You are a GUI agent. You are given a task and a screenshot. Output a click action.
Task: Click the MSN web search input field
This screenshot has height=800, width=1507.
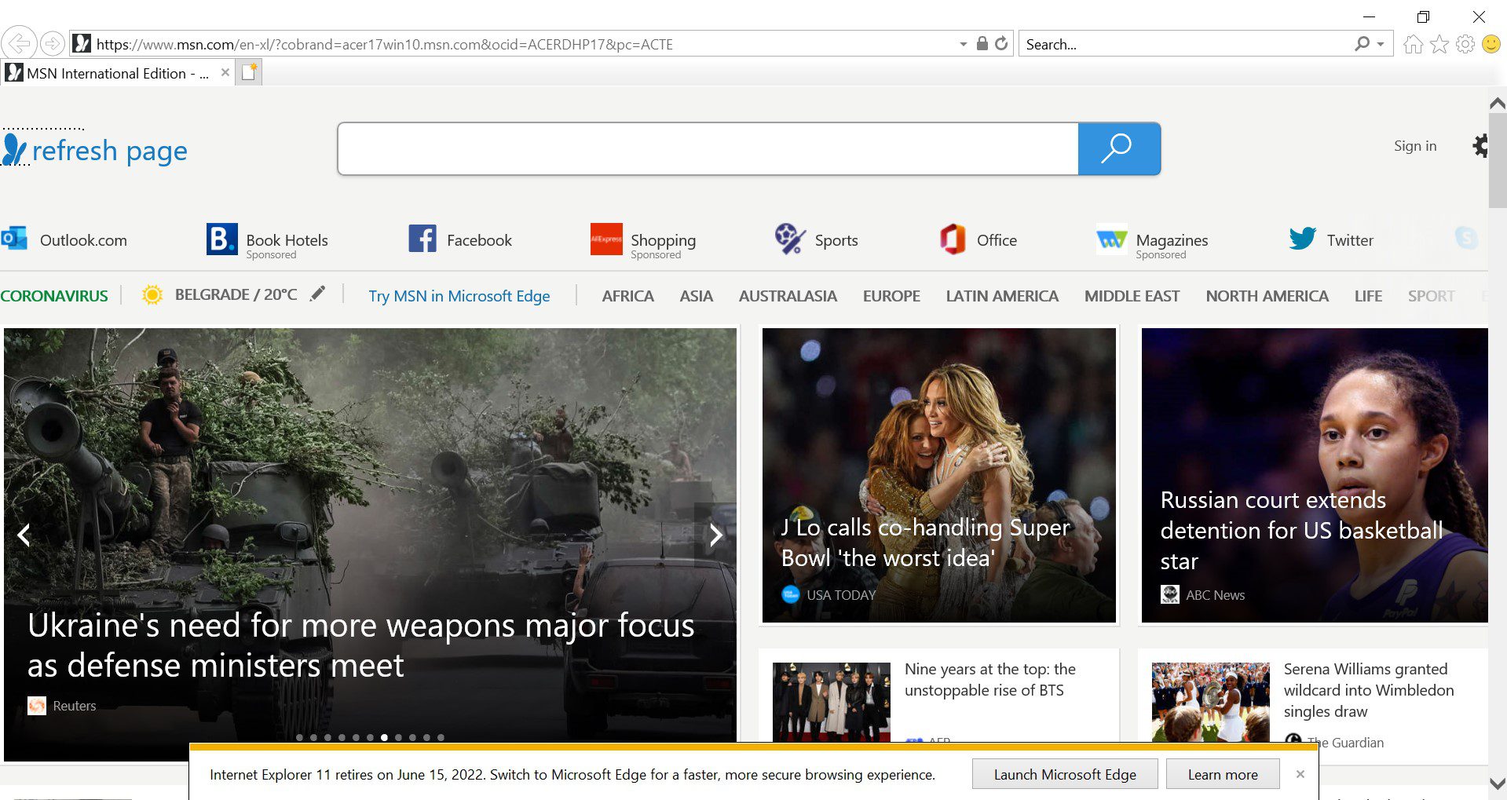(x=707, y=148)
